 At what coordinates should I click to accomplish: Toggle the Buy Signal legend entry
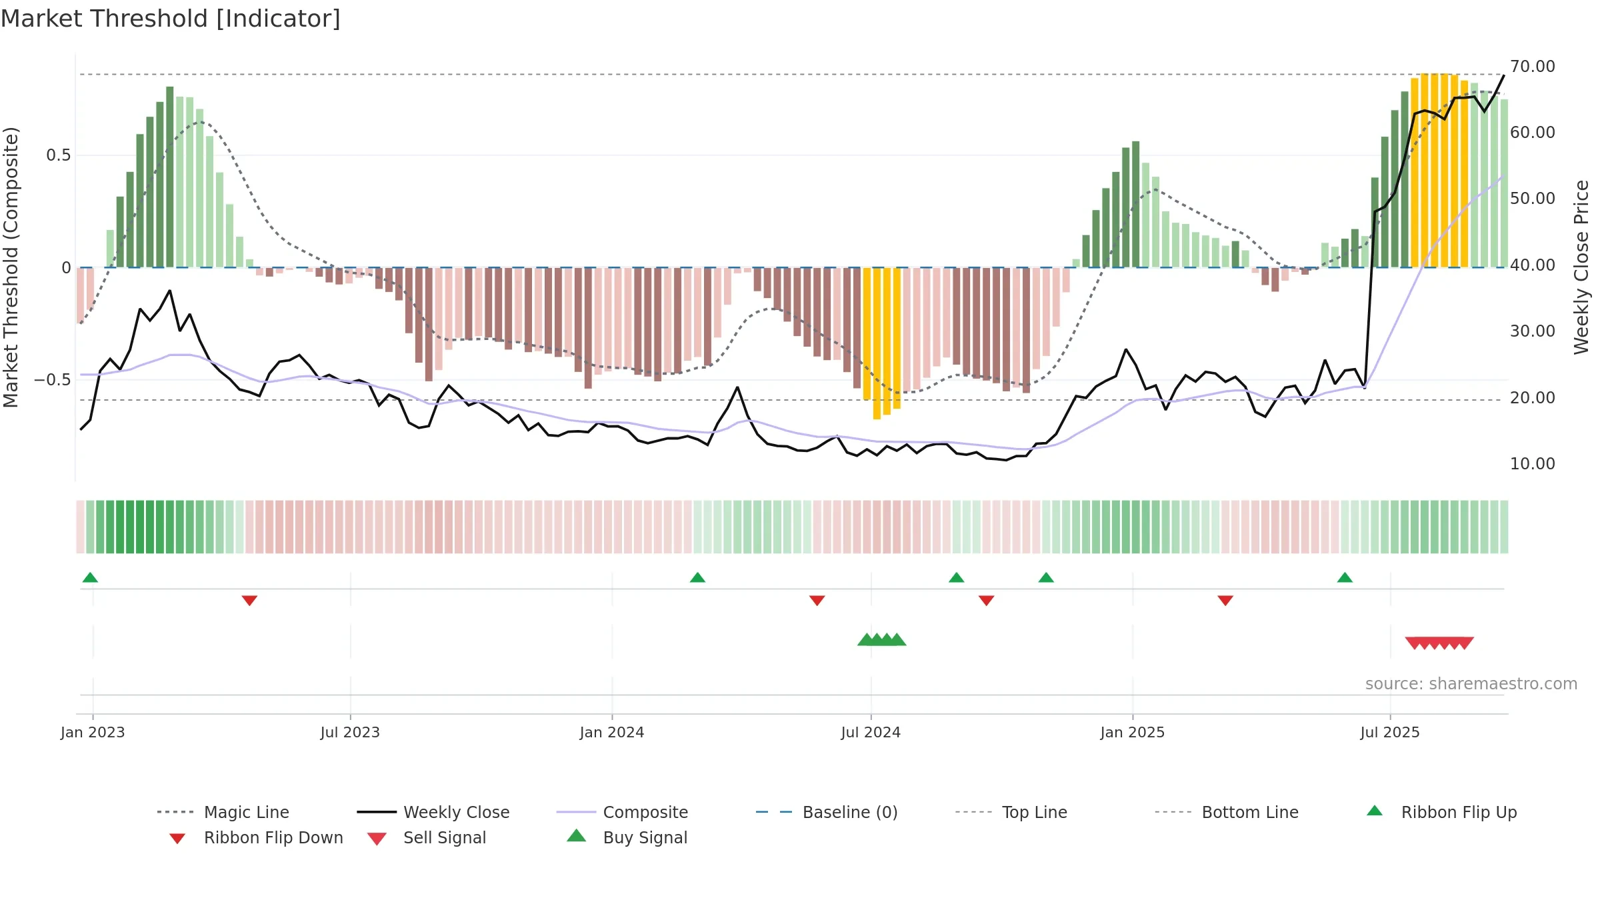pyautogui.click(x=627, y=837)
